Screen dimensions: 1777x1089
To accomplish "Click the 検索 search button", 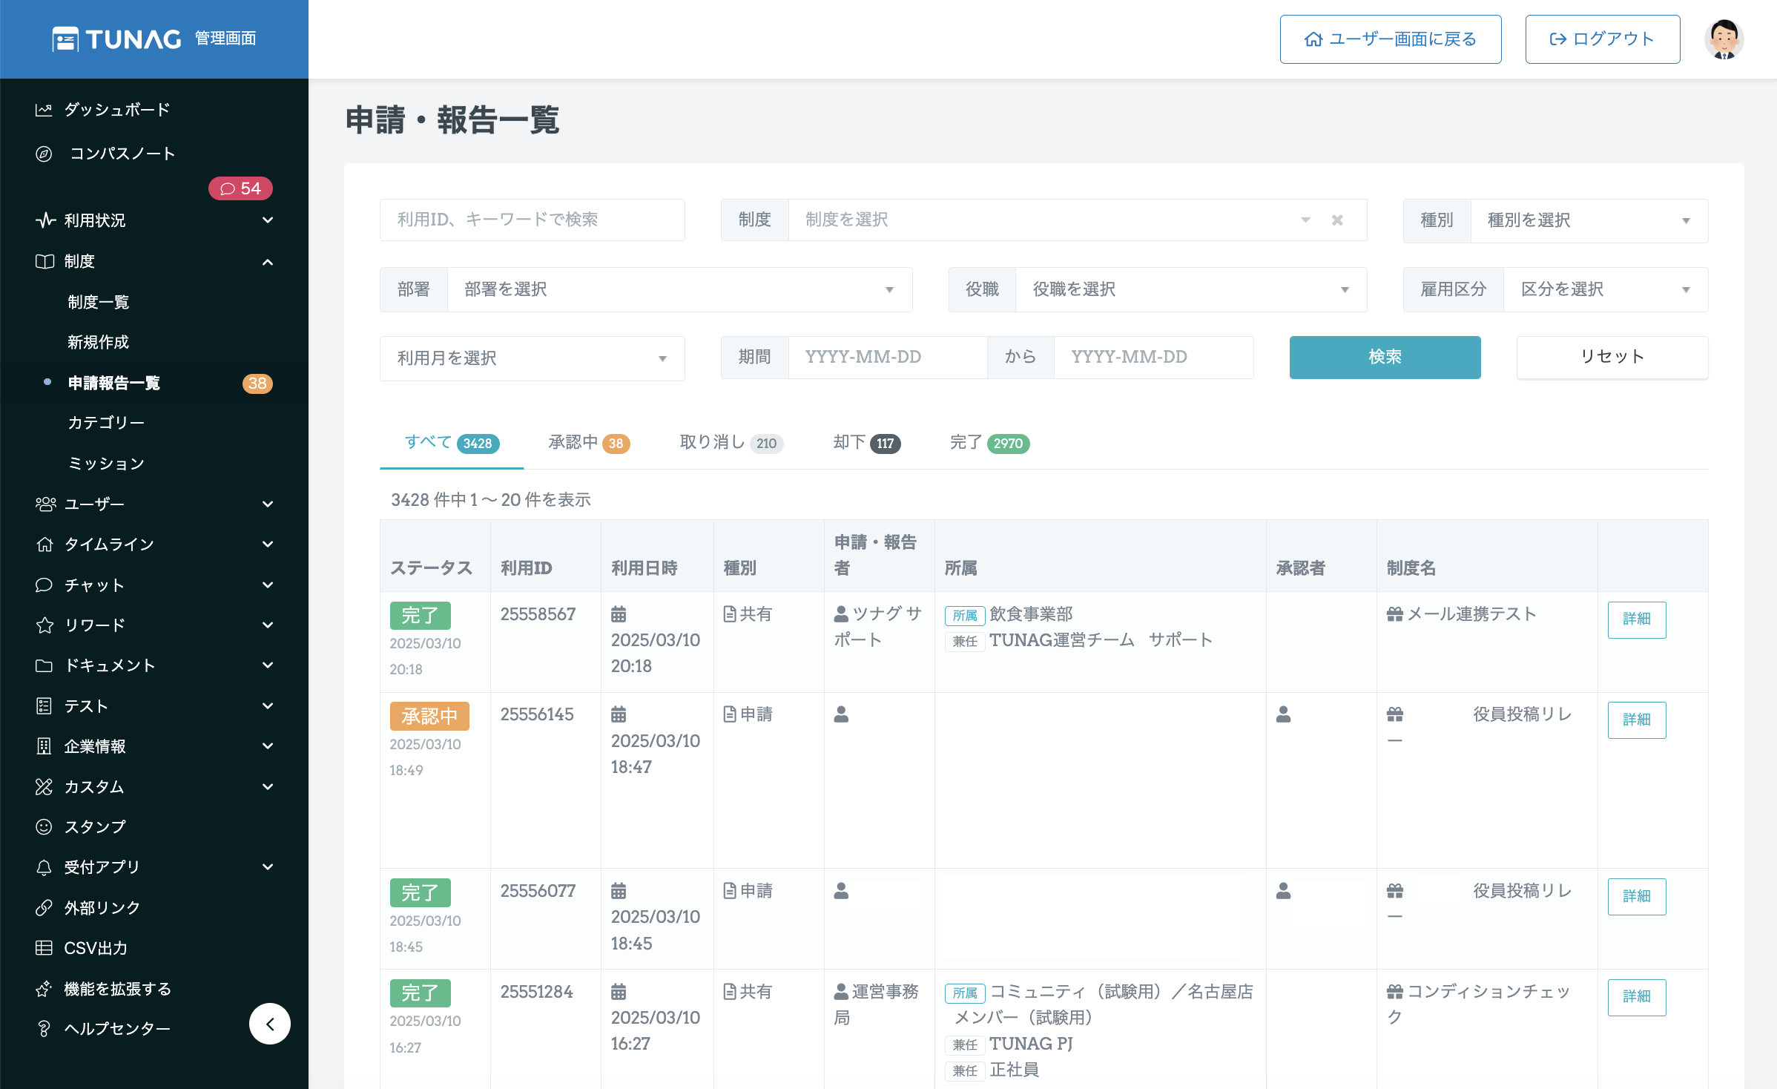I will (1385, 357).
